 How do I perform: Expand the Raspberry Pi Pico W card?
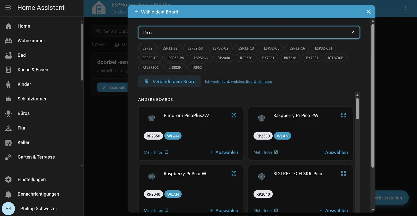[x=234, y=173]
